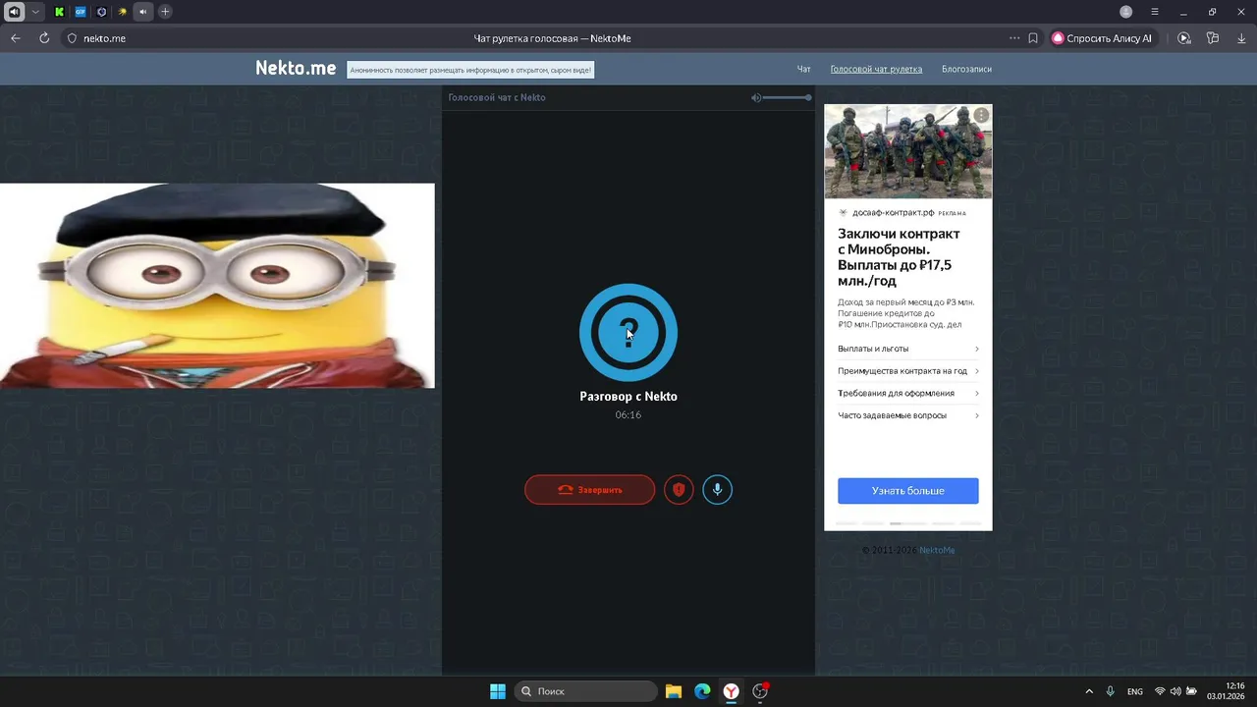The width and height of the screenshot is (1257, 707).
Task: Open the Windows Start menu
Action: point(498,691)
